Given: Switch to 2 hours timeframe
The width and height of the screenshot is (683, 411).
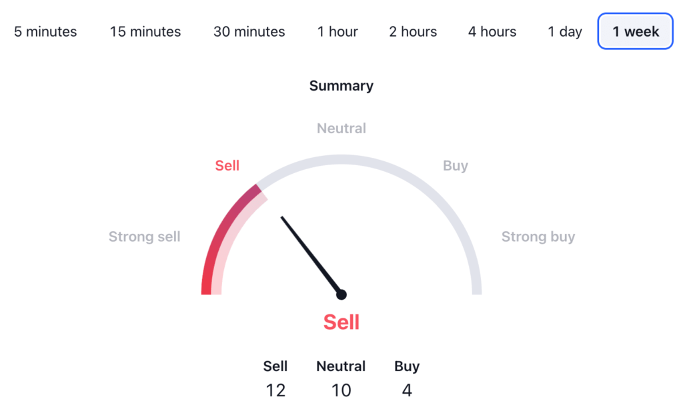Looking at the screenshot, I should [x=413, y=31].
